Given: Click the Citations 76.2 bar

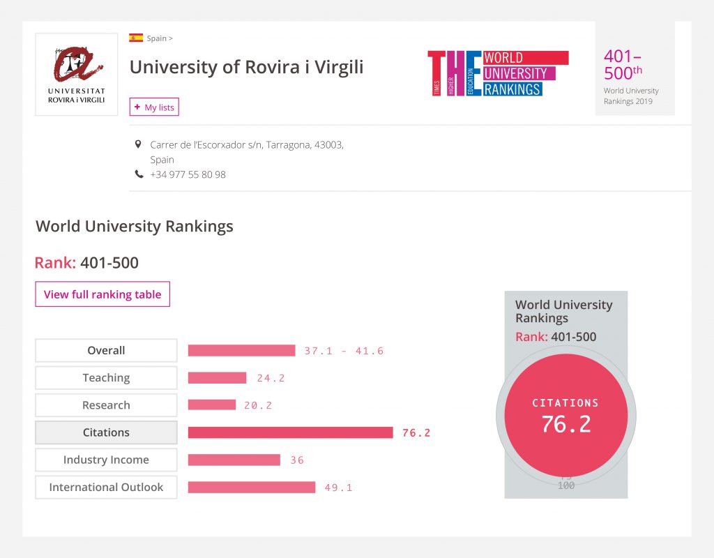Looking at the screenshot, I should tap(290, 432).
